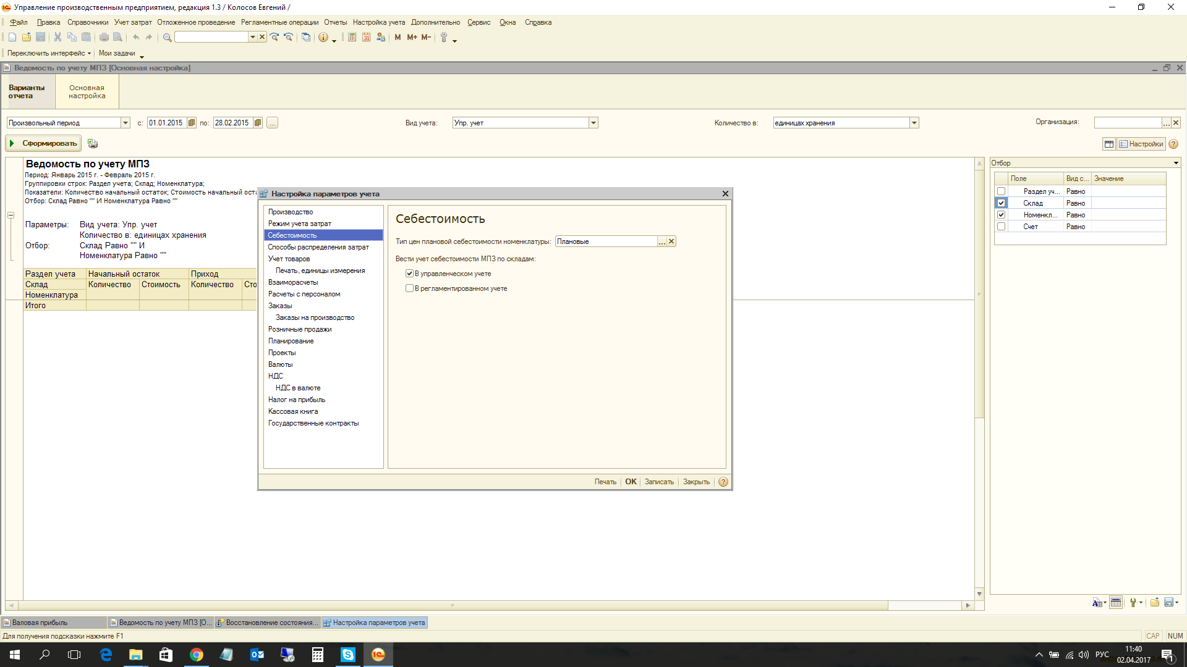This screenshot has height=667, width=1187.
Task: Toggle the header panel icon left of Настройки
Action: pos(1109,144)
